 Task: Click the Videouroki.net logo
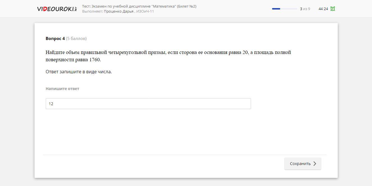(57, 9)
